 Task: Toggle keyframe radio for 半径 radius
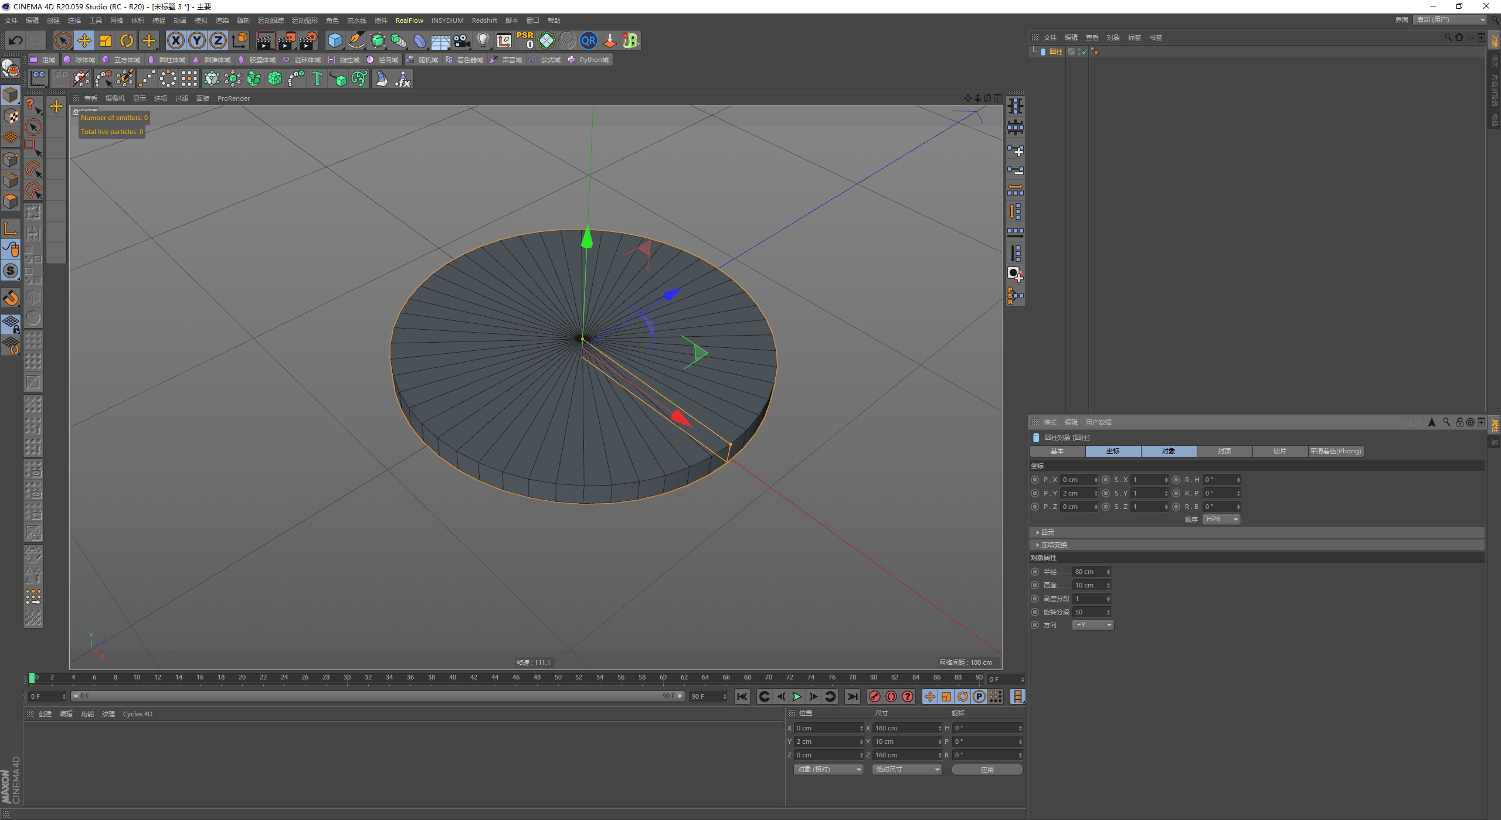pyautogui.click(x=1035, y=572)
